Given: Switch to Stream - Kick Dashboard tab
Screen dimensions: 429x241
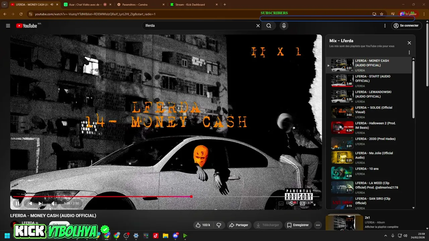Looking at the screenshot, I should pyautogui.click(x=194, y=5).
